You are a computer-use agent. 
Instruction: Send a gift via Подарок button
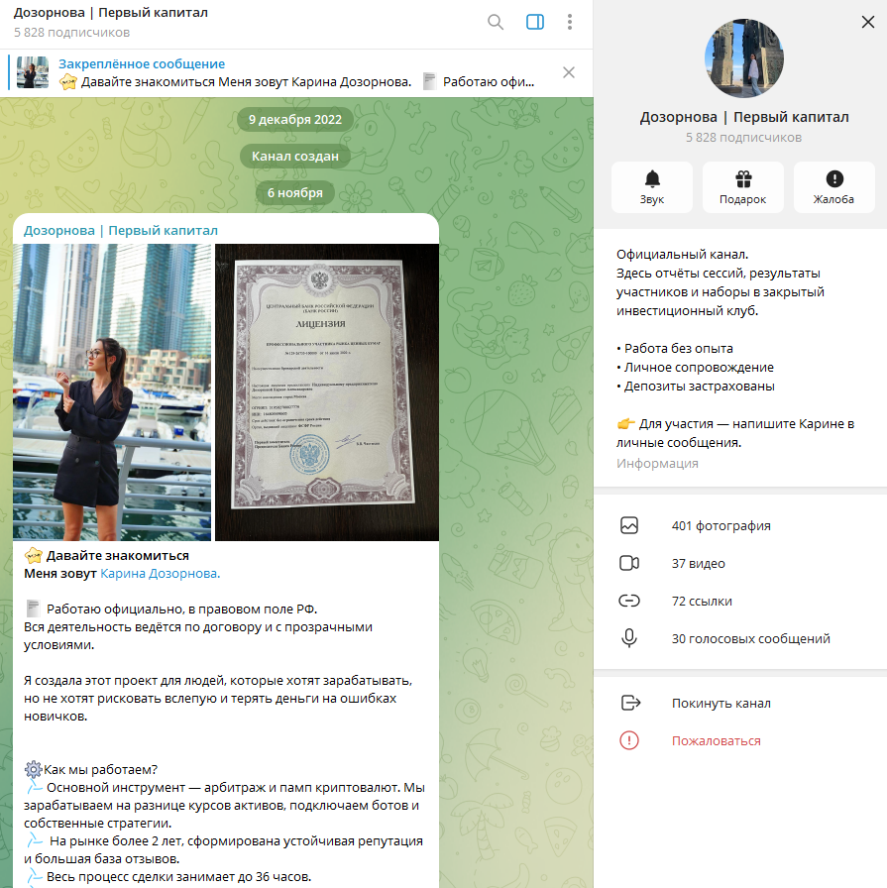pyautogui.click(x=742, y=187)
